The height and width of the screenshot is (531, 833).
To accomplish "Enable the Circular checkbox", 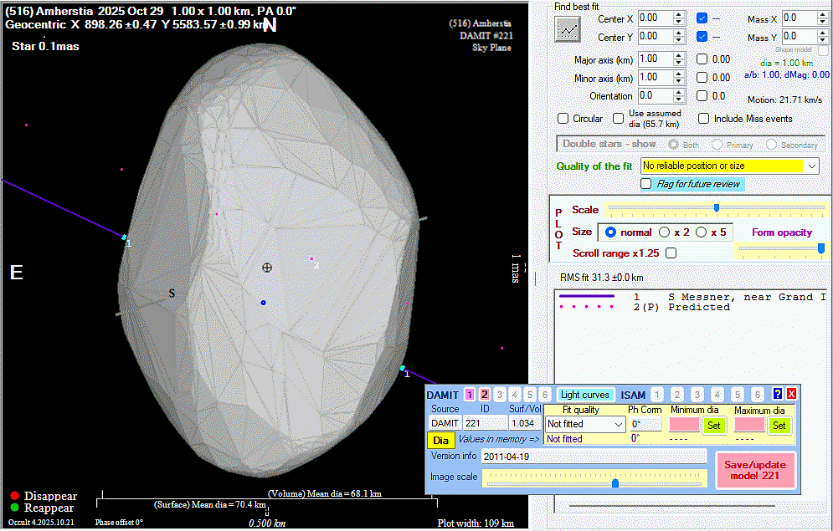I will [563, 119].
